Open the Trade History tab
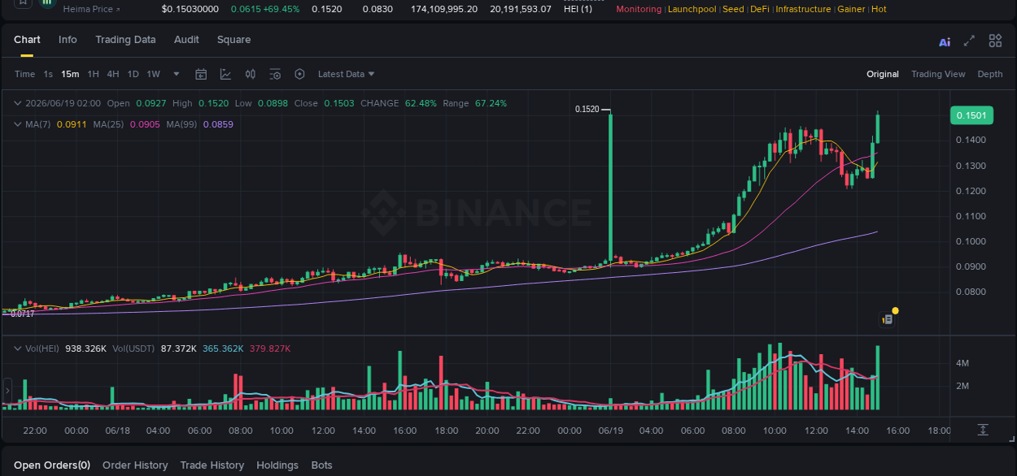1017x476 pixels. coord(212,465)
